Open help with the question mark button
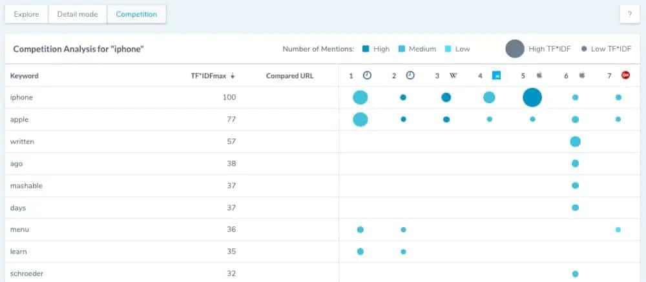 tap(629, 14)
